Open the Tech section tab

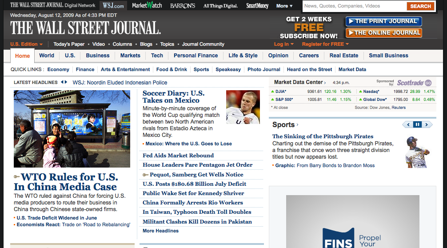point(157,56)
